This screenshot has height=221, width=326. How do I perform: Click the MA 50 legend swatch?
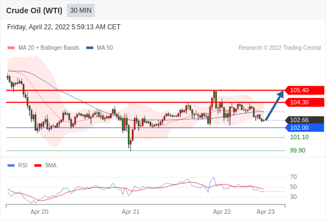90,48
